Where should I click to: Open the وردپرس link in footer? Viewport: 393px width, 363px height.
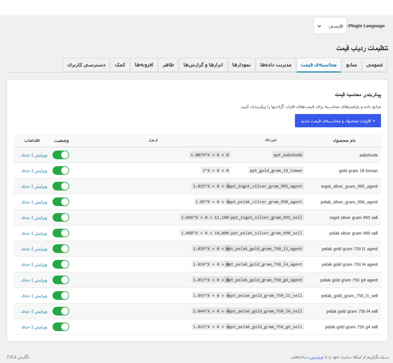(x=316, y=357)
